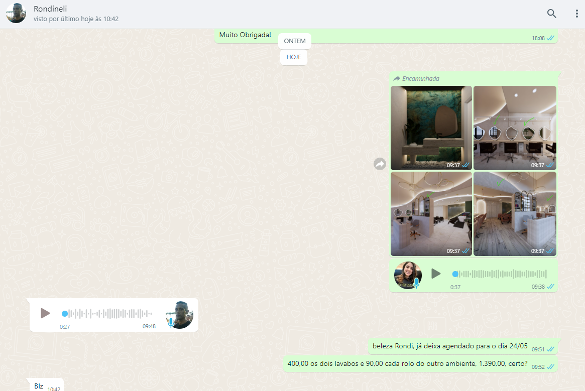This screenshot has height=391, width=585.
Task: Click the search icon in chat header
Action: click(x=551, y=14)
